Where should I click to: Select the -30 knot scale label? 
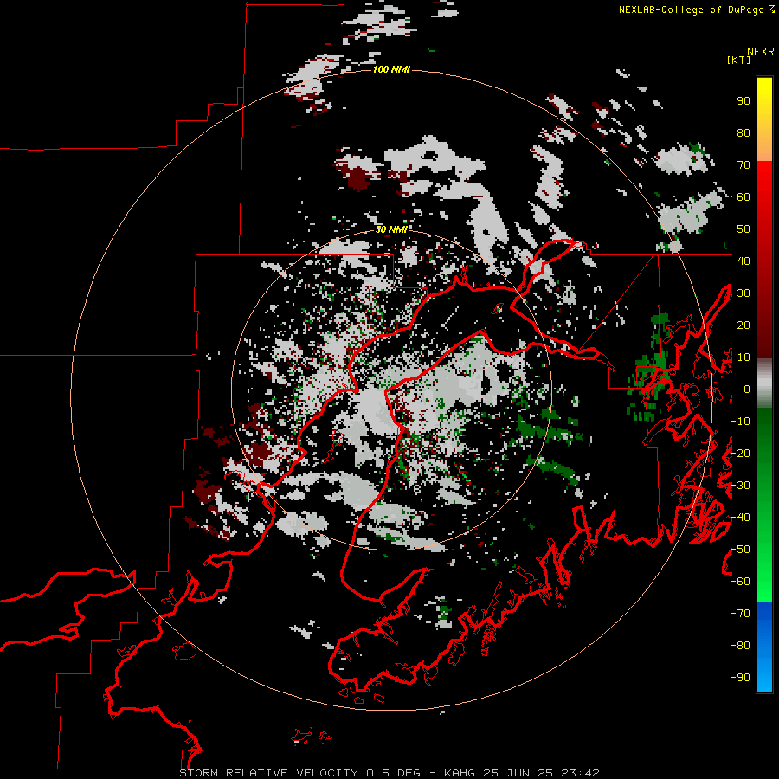point(740,486)
